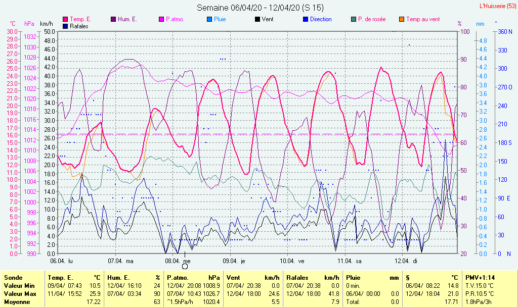Click the pressure minimum value '1008.9'
Image resolution: width=518 pixels, height=307 pixels.
tap(212, 286)
